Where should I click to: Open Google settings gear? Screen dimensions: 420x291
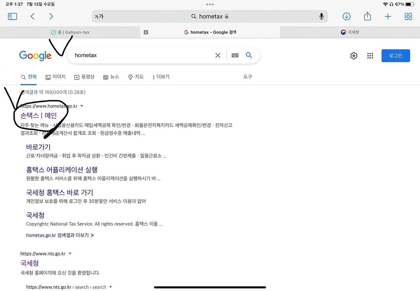[354, 56]
